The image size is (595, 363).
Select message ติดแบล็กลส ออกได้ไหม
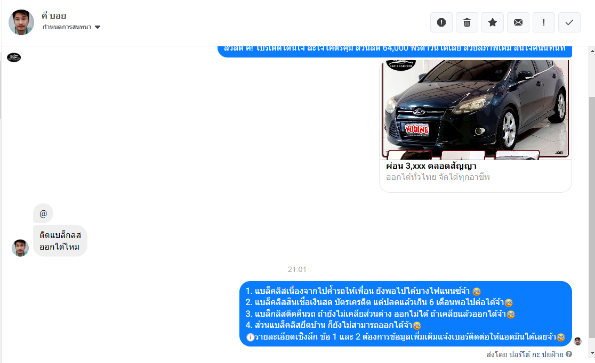(x=60, y=241)
